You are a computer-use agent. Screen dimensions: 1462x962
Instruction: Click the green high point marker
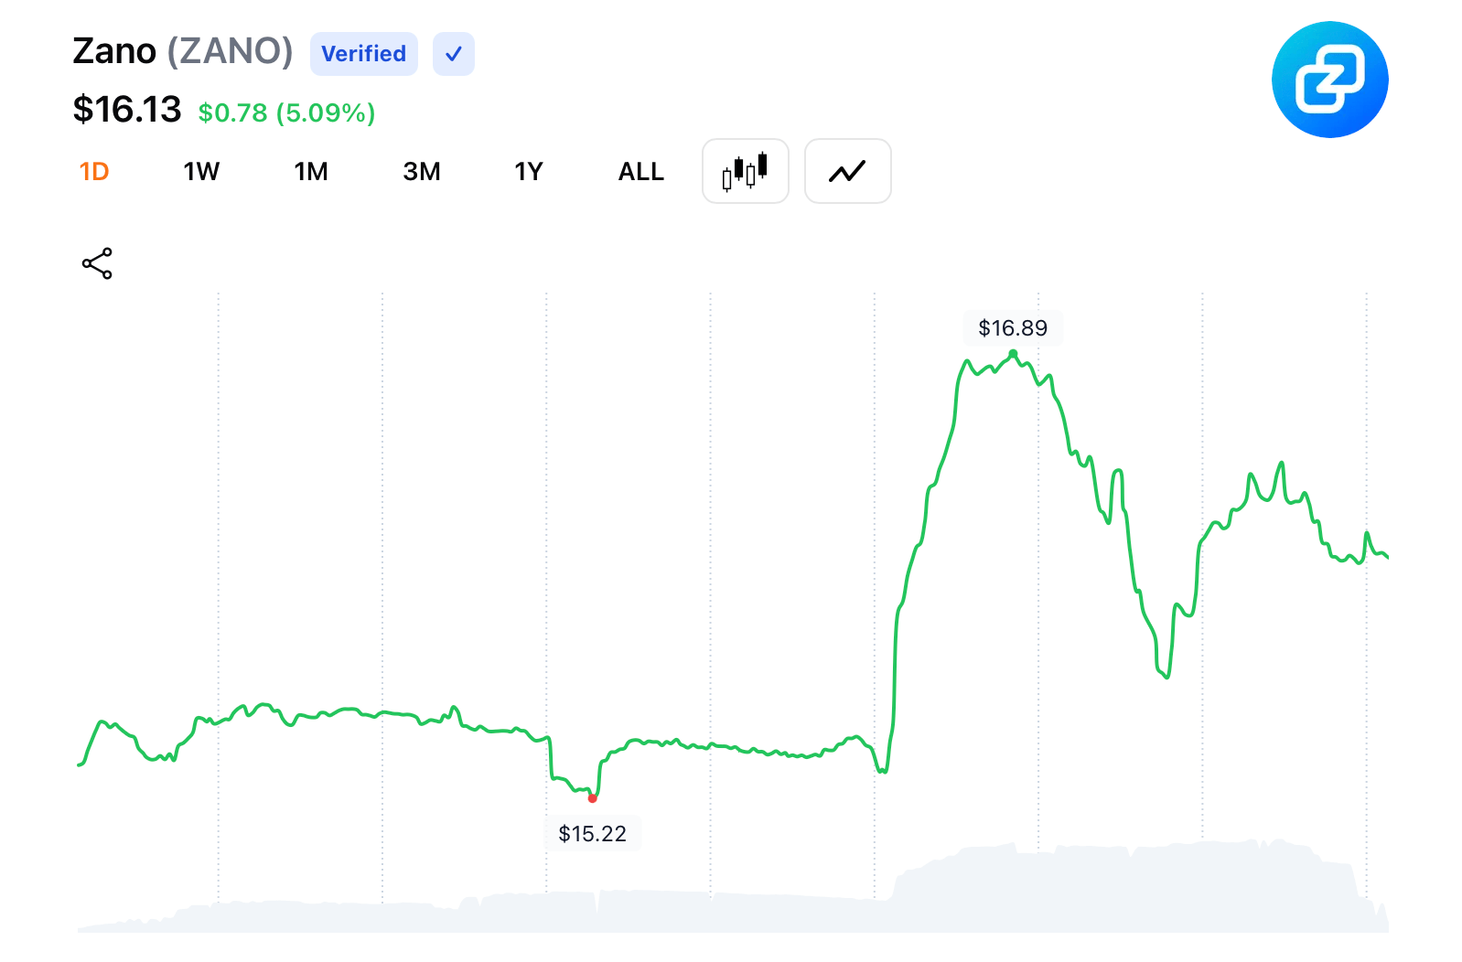[1013, 354]
